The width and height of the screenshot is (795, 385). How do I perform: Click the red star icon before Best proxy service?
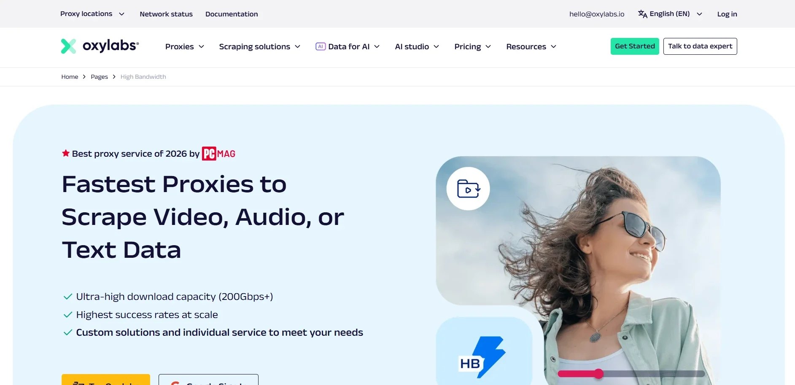click(x=66, y=153)
